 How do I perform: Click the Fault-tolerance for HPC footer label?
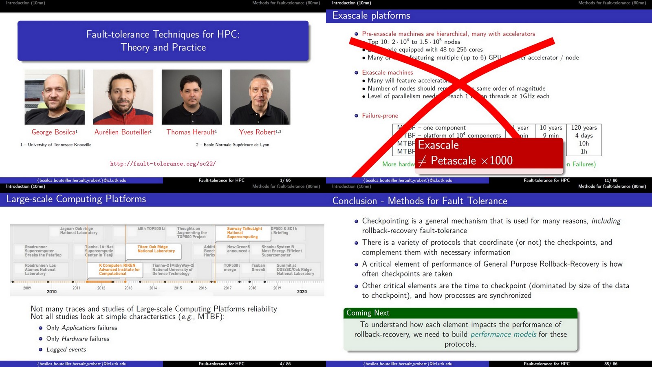[221, 180]
